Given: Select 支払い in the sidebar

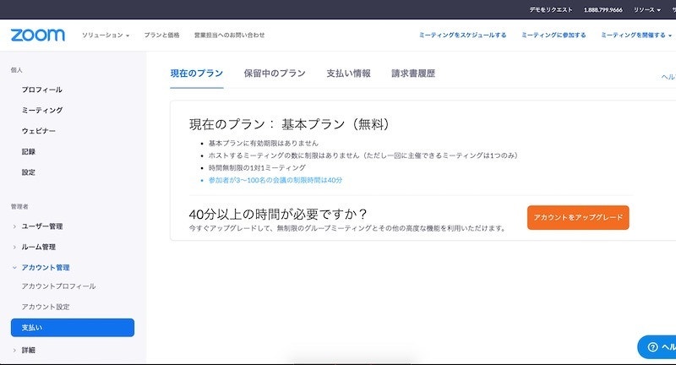Looking at the screenshot, I should click(73, 328).
